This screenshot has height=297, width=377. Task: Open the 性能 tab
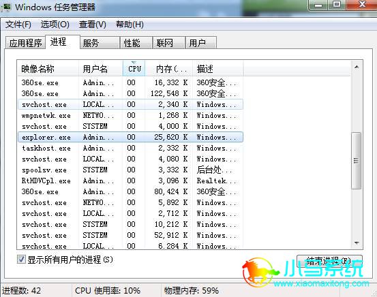tap(136, 43)
